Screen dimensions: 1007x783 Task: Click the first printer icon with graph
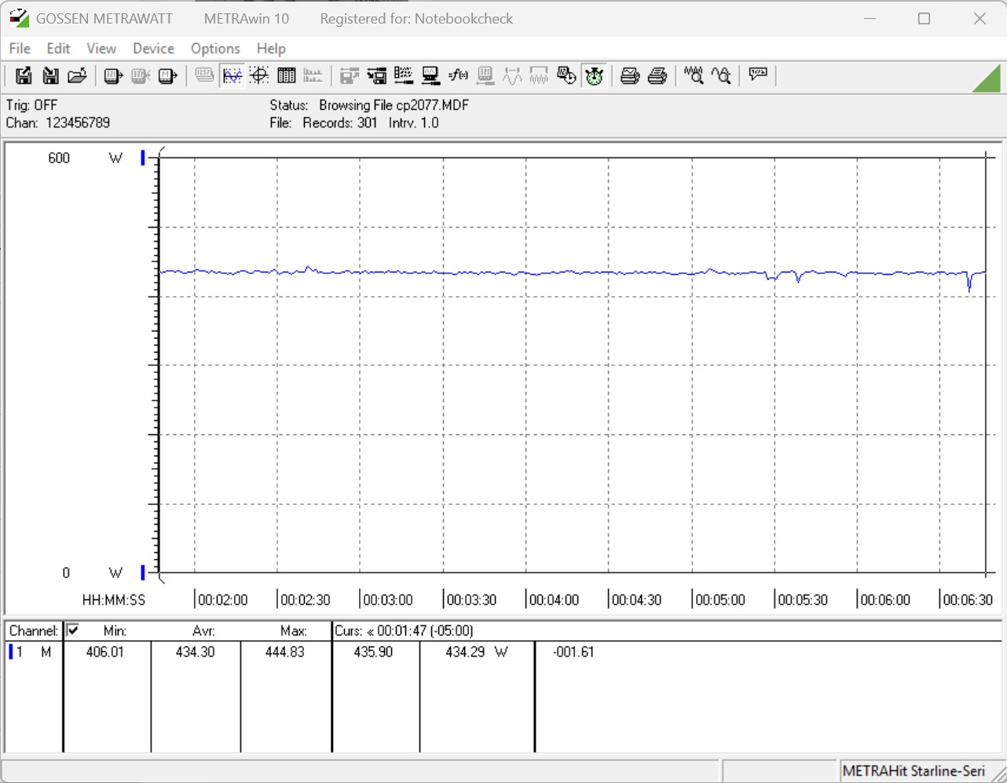click(630, 75)
